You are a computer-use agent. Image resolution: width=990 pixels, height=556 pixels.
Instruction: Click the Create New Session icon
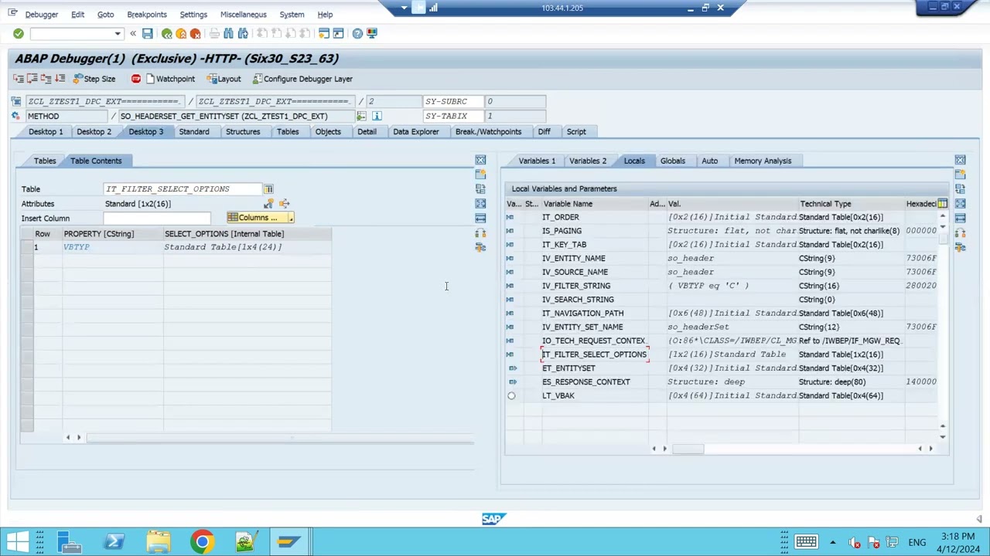325,33
